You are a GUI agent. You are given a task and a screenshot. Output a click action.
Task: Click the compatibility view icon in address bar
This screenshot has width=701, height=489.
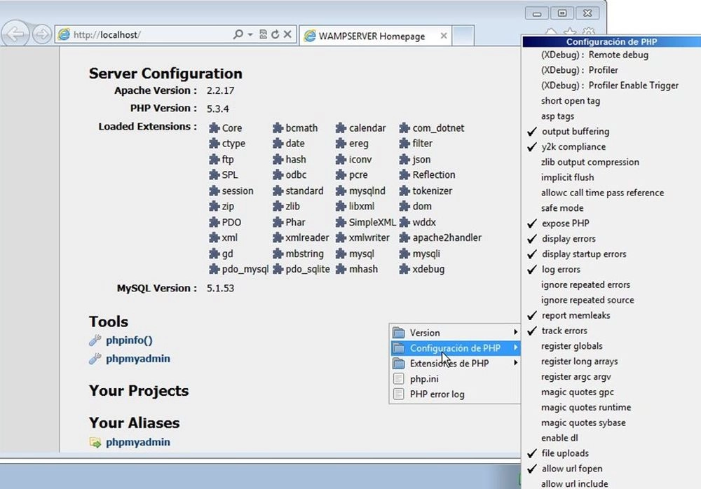coord(264,34)
